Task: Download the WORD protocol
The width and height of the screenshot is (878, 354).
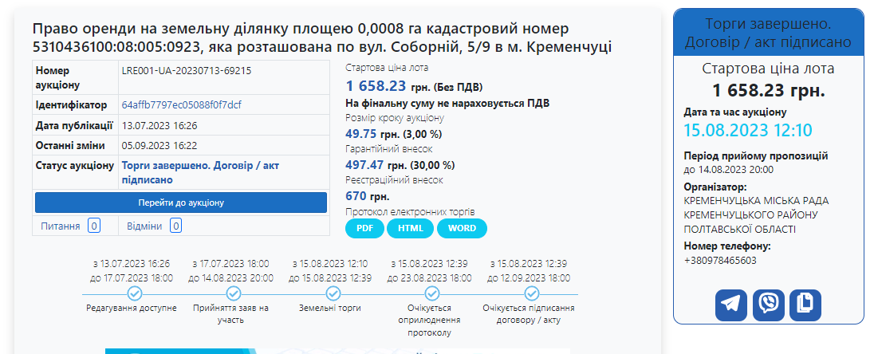Action: pyautogui.click(x=462, y=228)
